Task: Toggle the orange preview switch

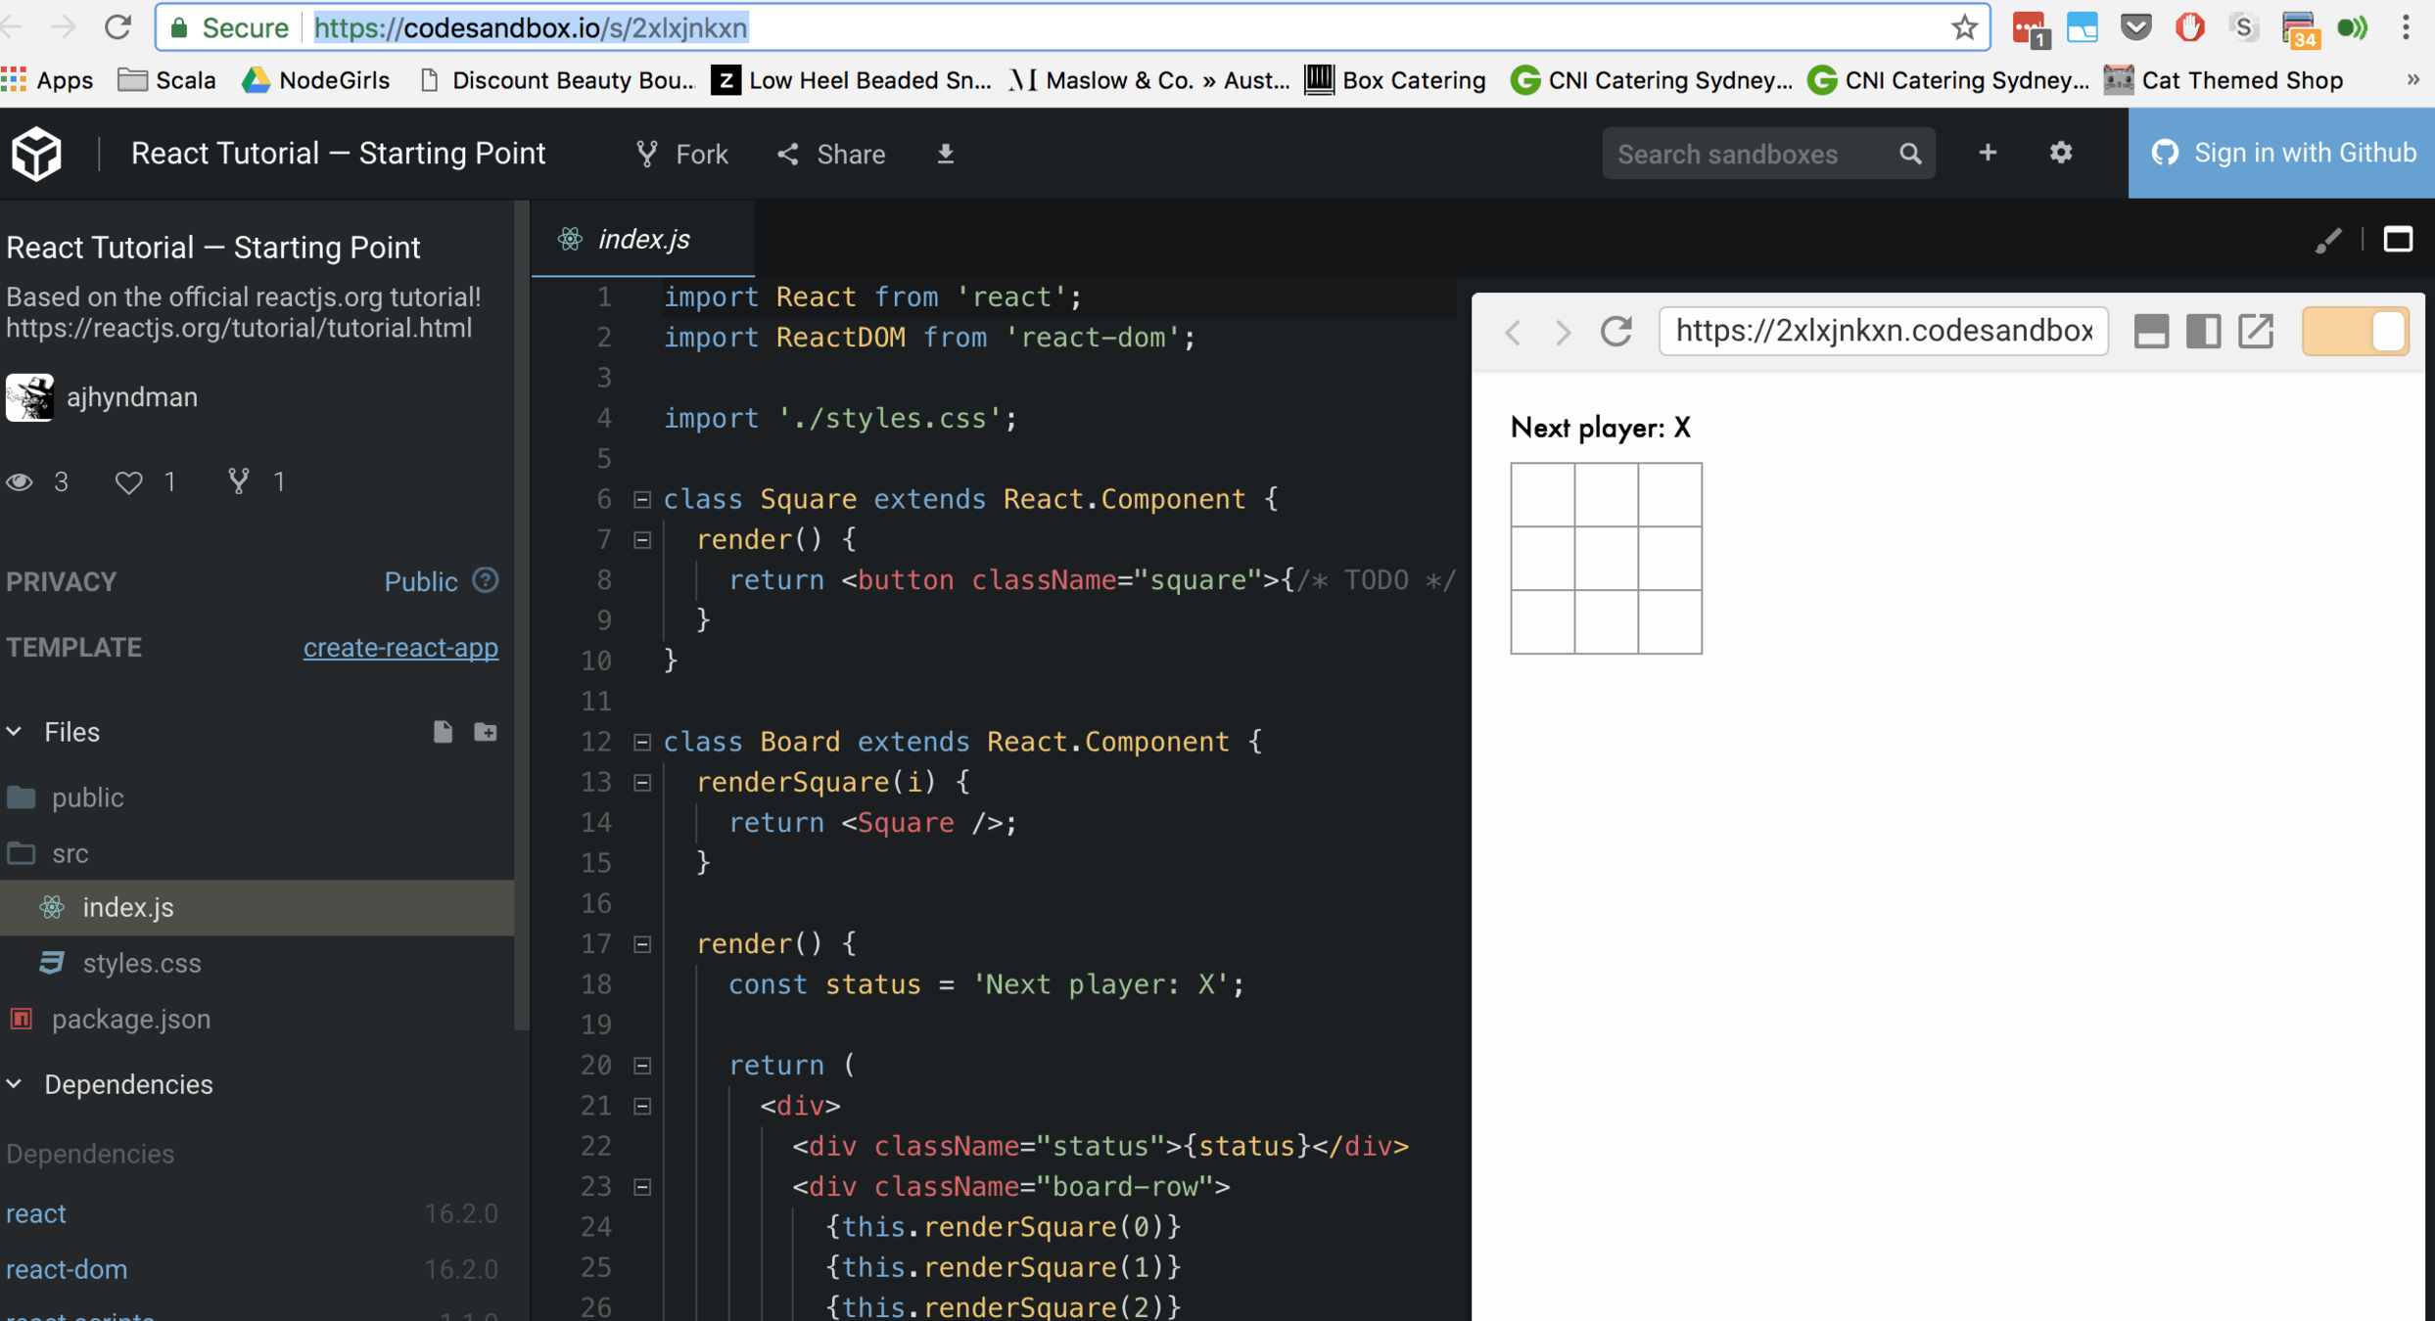Action: [x=2356, y=331]
